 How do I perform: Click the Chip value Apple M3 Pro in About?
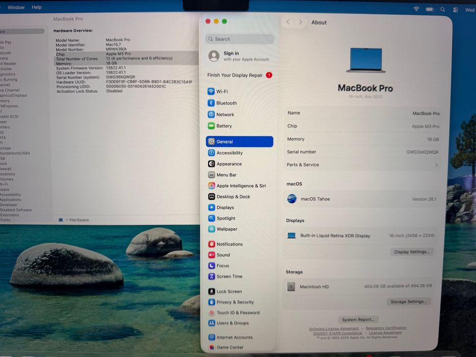[425, 126]
